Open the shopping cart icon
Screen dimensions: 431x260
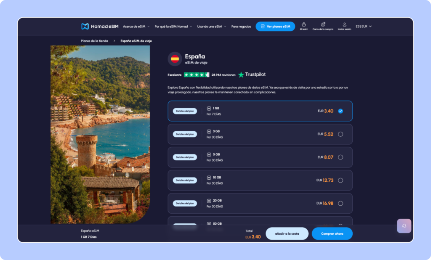(x=323, y=25)
